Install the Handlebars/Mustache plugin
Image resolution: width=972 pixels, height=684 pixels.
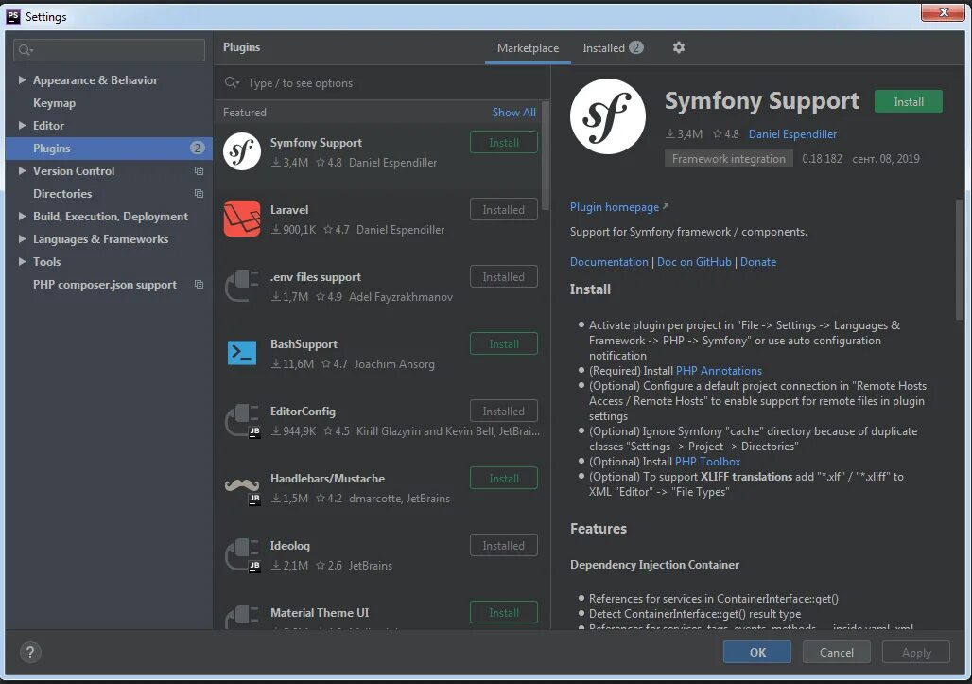coord(503,479)
